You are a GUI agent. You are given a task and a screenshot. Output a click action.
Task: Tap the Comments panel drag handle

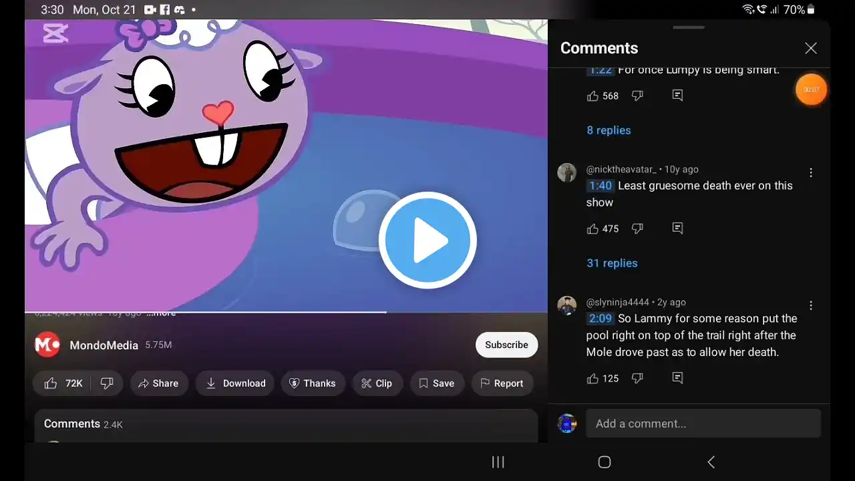pyautogui.click(x=689, y=27)
